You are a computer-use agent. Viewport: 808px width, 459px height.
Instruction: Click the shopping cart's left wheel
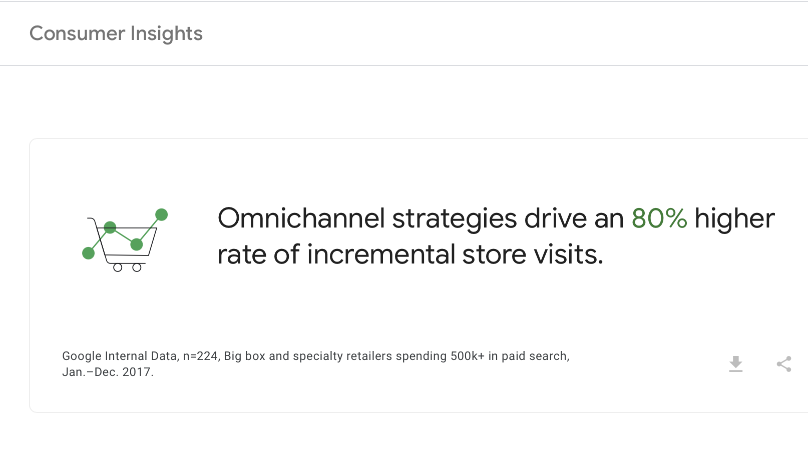[x=118, y=267]
